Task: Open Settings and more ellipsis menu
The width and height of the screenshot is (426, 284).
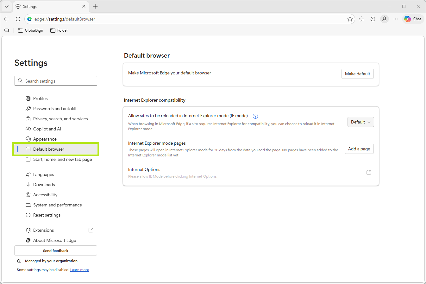Action: [396, 19]
